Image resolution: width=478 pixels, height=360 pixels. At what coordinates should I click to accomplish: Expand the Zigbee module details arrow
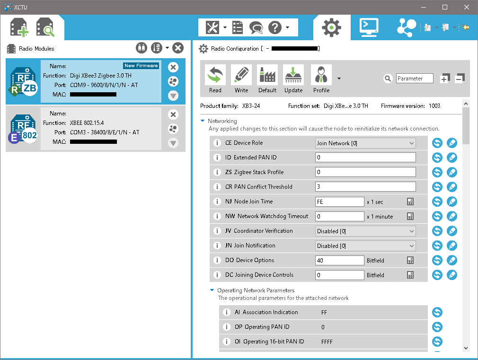click(x=173, y=96)
